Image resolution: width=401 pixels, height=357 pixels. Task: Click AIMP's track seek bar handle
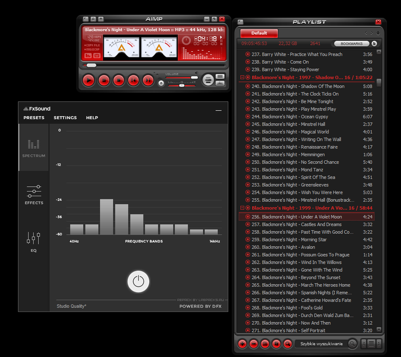click(x=91, y=65)
